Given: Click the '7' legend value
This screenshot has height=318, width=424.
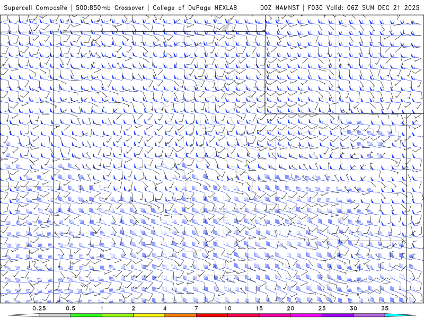Looking at the screenshot, I should [x=196, y=308].
